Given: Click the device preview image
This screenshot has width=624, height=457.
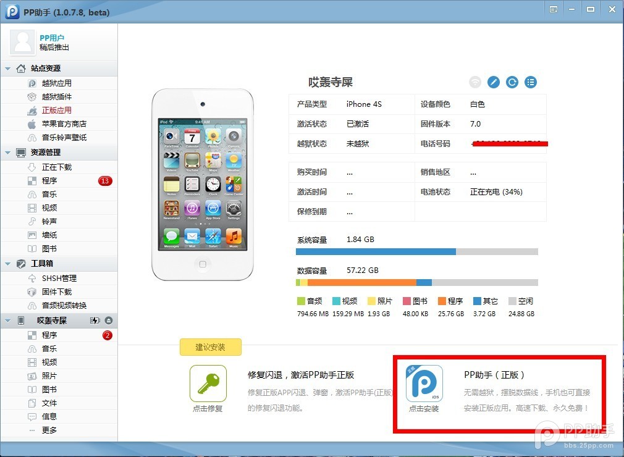Looking at the screenshot, I should click(x=203, y=185).
